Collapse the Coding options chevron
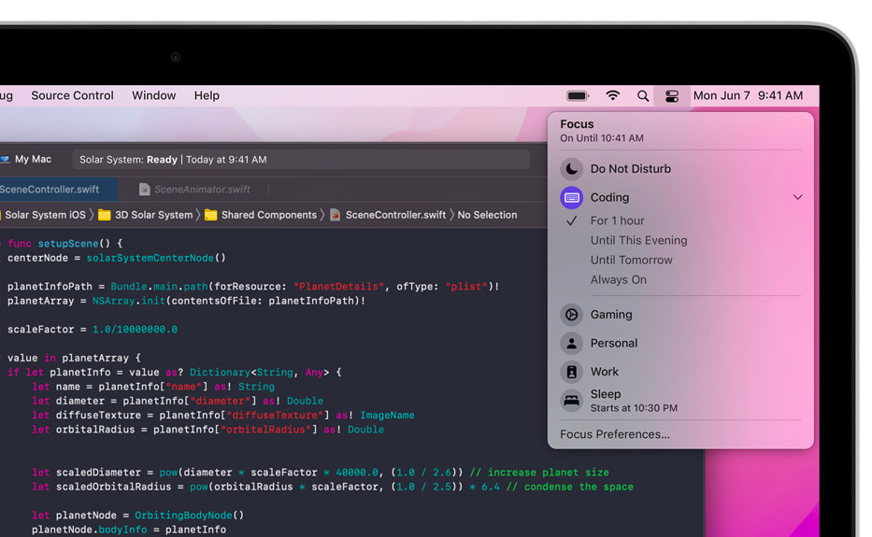Viewport: 872px width, 537px height. 797,197
